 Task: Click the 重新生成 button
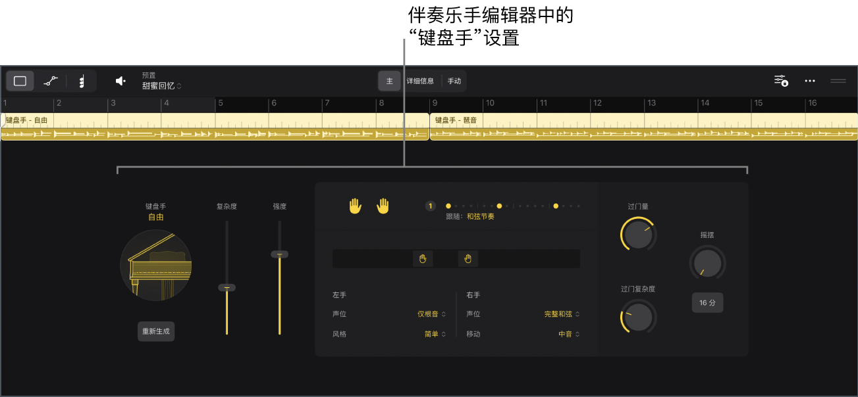156,331
